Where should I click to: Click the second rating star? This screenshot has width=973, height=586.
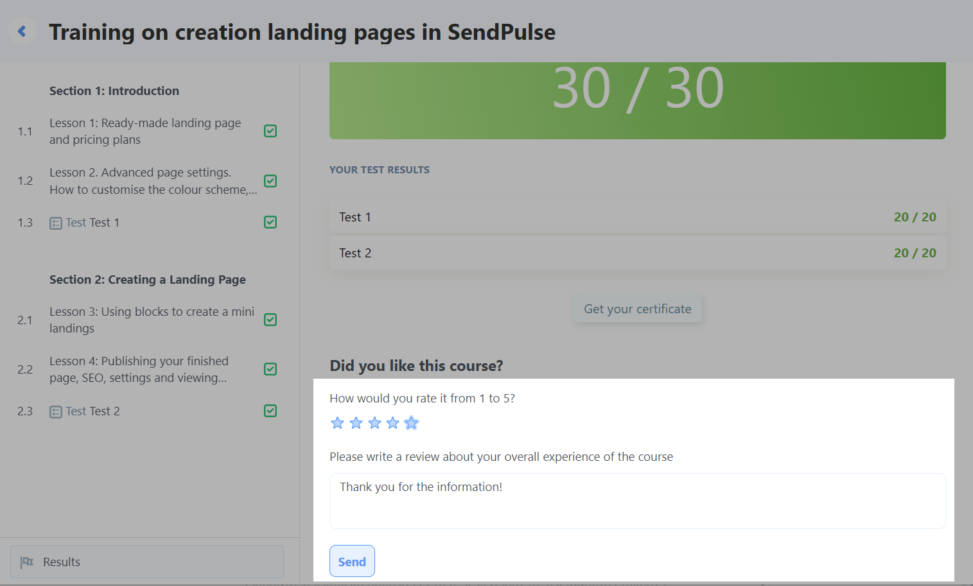(x=356, y=423)
